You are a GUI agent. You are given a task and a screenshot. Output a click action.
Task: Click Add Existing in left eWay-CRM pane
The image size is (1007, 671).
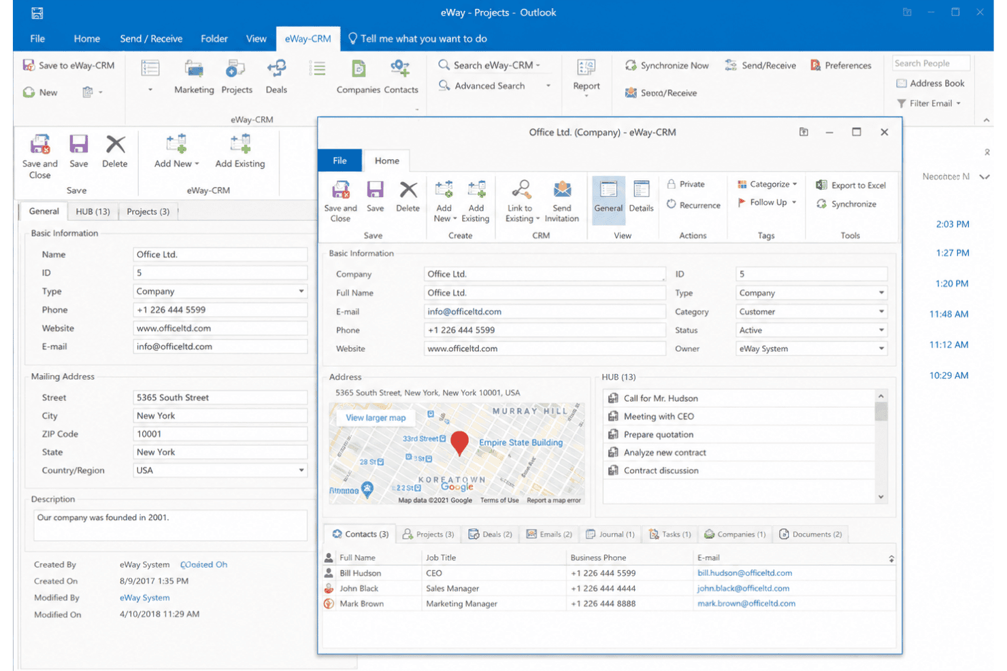coord(240,152)
